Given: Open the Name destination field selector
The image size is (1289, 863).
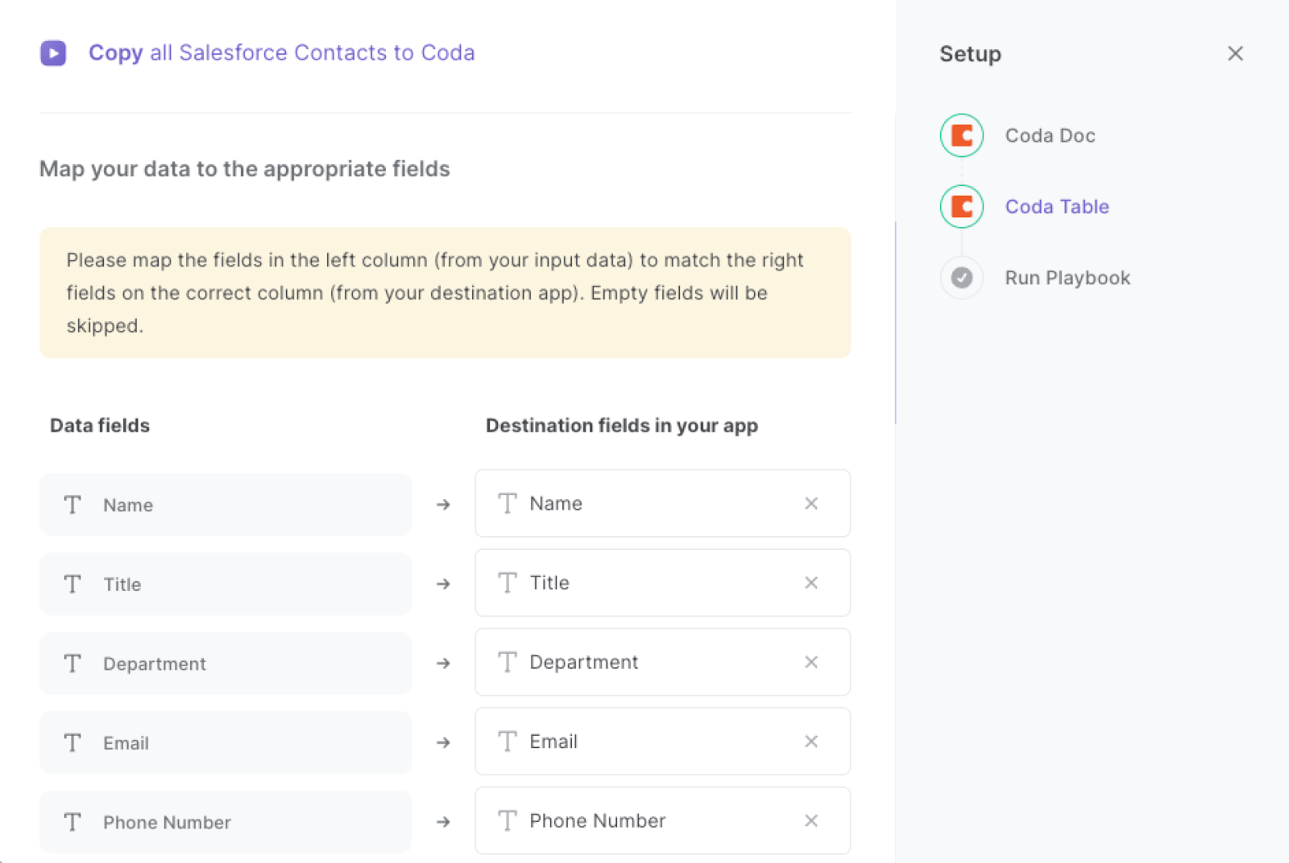Looking at the screenshot, I should (x=662, y=503).
